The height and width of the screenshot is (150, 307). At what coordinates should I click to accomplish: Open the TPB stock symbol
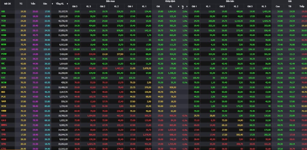[x=3, y=134]
